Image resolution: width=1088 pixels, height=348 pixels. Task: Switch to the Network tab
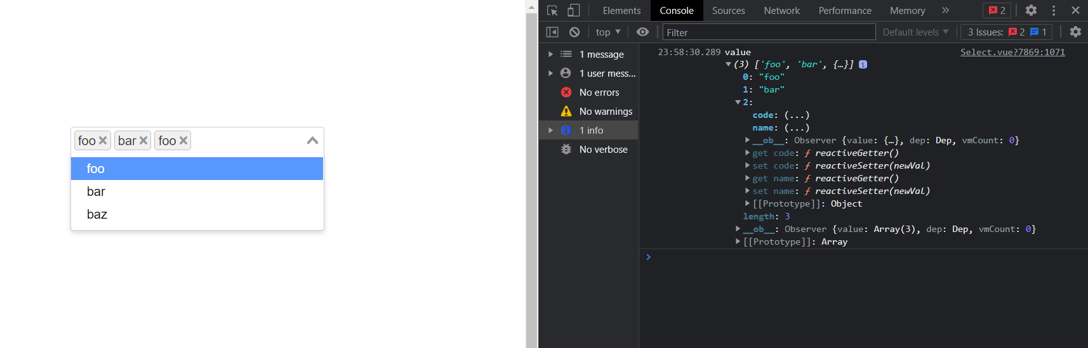[x=782, y=10]
